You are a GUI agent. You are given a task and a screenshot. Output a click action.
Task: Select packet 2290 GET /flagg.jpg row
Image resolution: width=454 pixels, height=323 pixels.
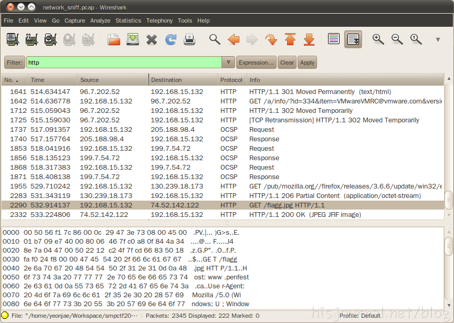(223, 205)
